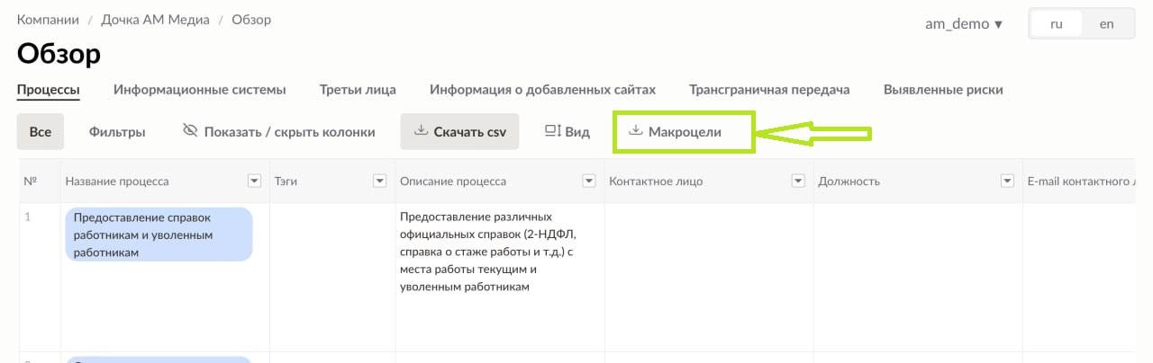The image size is (1153, 363).
Task: Click the Дочка АМ Медиа breadcrumb
Action: pyautogui.click(x=160, y=19)
